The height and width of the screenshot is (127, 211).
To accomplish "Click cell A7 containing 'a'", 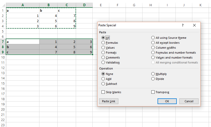I will click(23, 42).
